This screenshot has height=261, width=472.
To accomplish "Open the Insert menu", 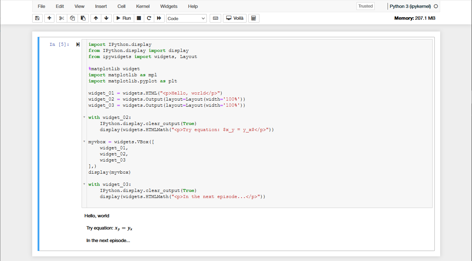I will (101, 6).
